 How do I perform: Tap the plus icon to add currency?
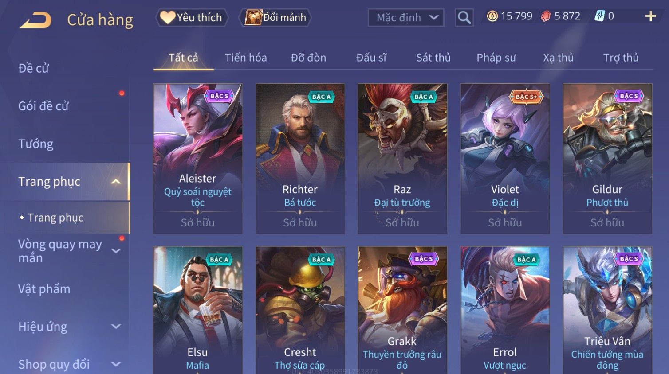pyautogui.click(x=650, y=16)
